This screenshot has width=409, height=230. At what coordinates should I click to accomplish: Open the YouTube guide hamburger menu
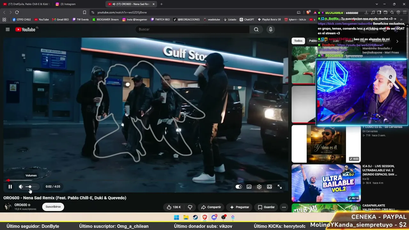coord(8,29)
